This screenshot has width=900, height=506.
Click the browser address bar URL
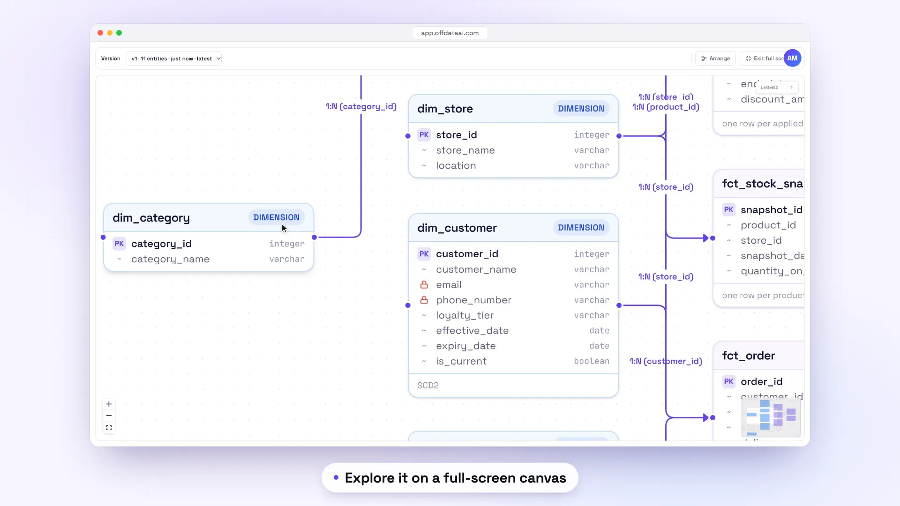tap(450, 33)
